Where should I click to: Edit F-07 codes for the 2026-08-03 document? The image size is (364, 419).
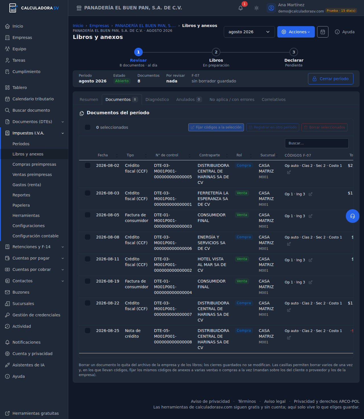[x=311, y=194]
